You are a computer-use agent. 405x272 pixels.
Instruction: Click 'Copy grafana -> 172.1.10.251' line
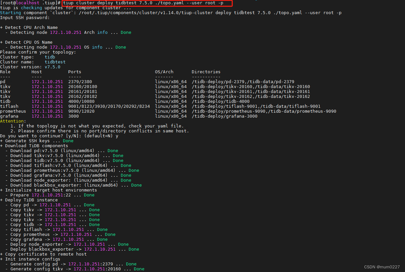click(x=56, y=239)
